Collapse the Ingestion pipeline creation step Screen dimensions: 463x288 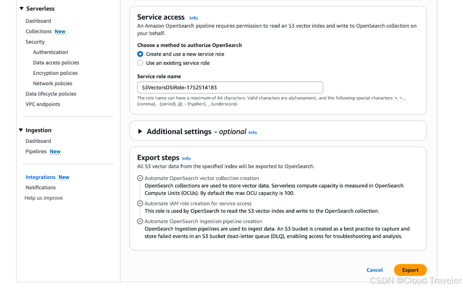pyautogui.click(x=140, y=221)
